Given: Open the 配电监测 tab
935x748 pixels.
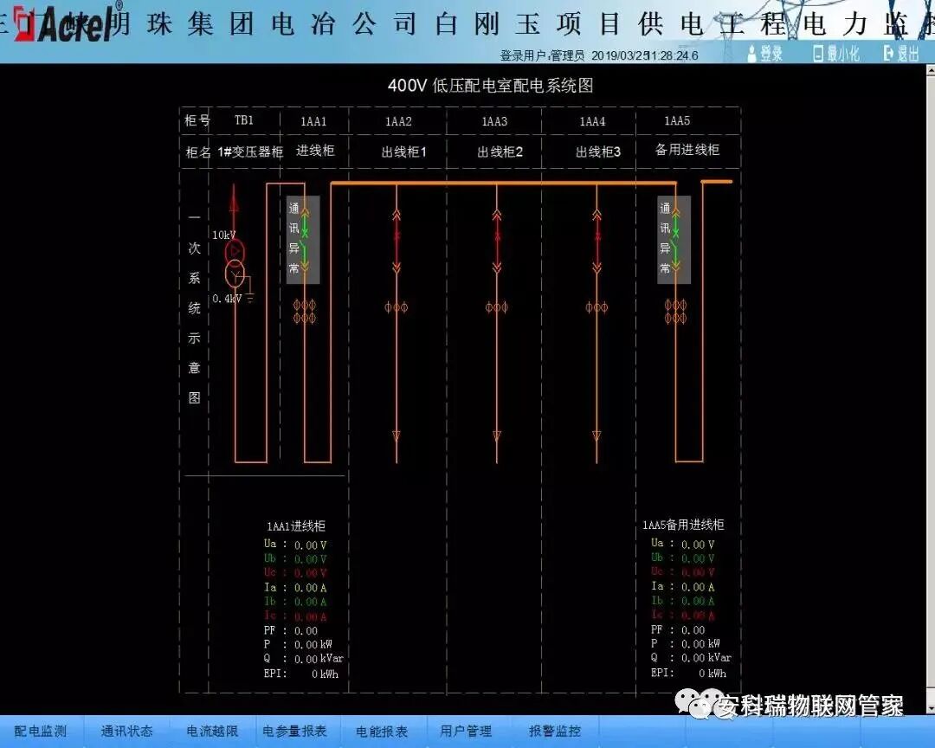Looking at the screenshot, I should (41, 731).
